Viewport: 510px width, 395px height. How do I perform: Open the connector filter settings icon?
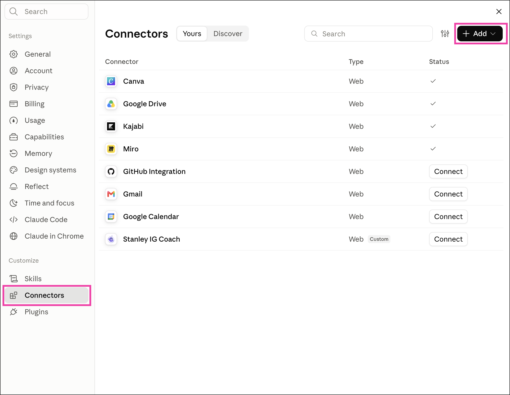pos(445,34)
